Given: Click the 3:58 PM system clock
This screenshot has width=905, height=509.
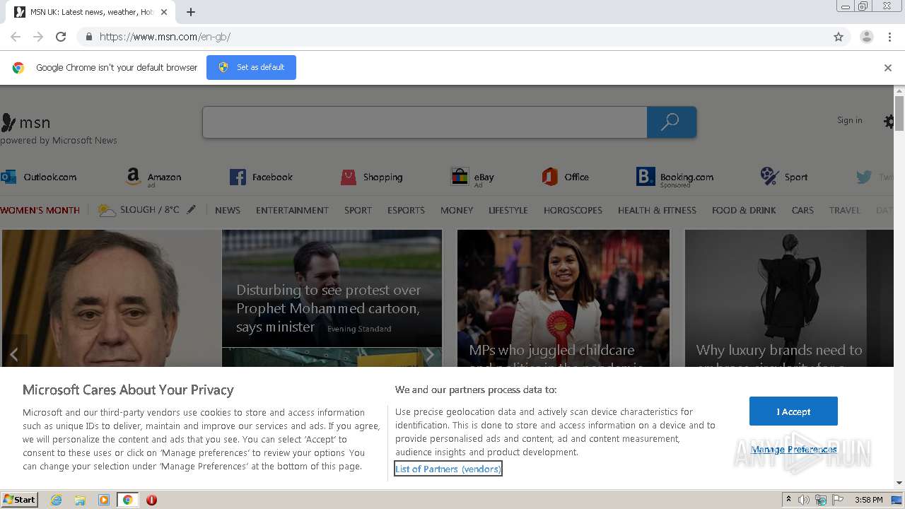Looking at the screenshot, I should click(868, 500).
